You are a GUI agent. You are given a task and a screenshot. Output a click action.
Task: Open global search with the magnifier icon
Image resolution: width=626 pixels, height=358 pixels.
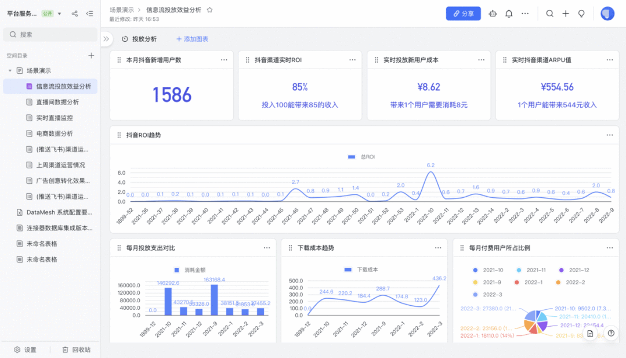click(x=549, y=13)
